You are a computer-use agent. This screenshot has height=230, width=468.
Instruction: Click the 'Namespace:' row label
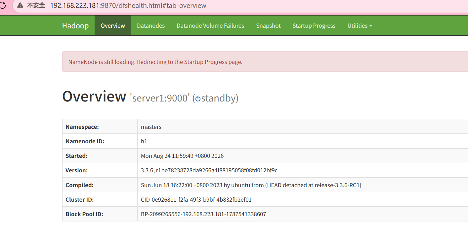pos(82,127)
